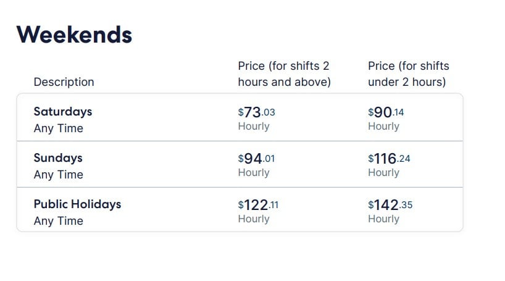Select the $94.01 Sunday price
This screenshot has width=505, height=281.
256,159
